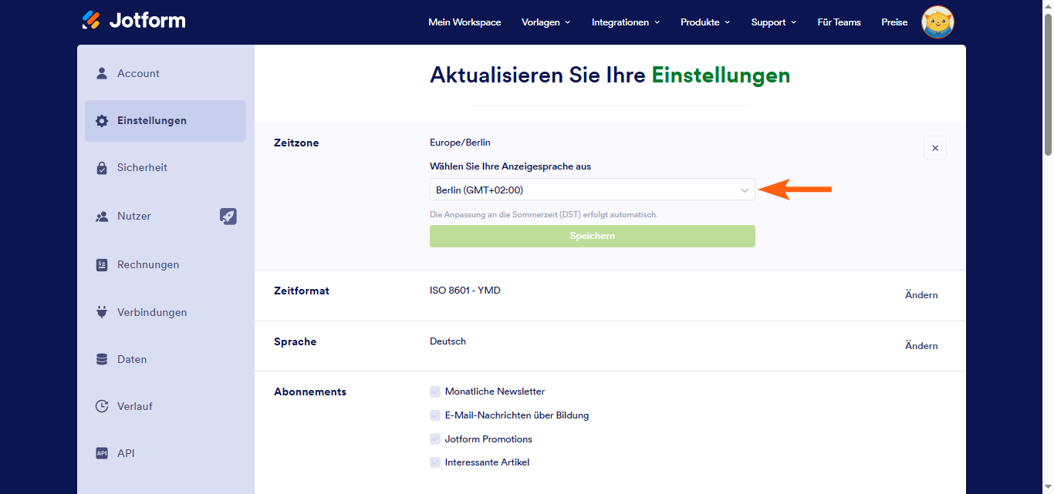Image resolution: width=1054 pixels, height=494 pixels.
Task: Open the profile avatar picture
Action: [937, 22]
